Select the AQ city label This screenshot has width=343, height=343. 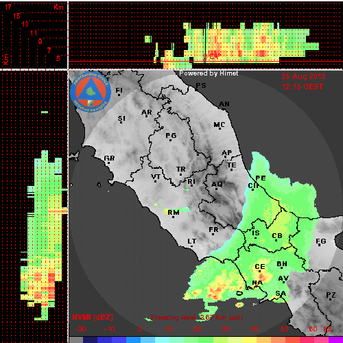coord(217,185)
